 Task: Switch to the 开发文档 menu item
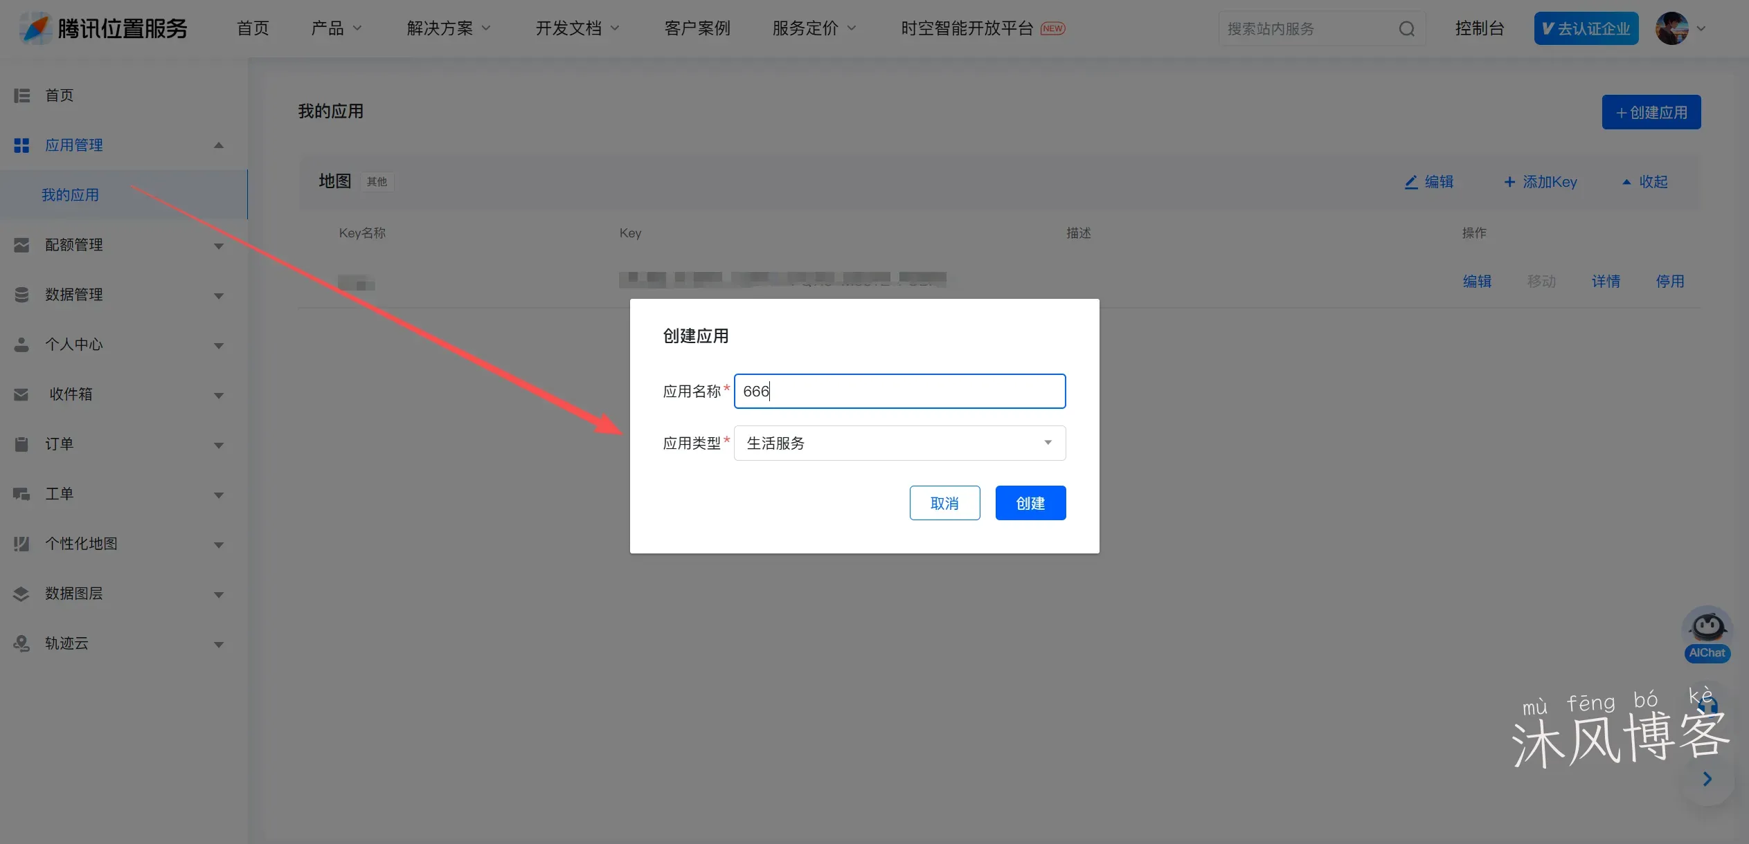(x=569, y=28)
